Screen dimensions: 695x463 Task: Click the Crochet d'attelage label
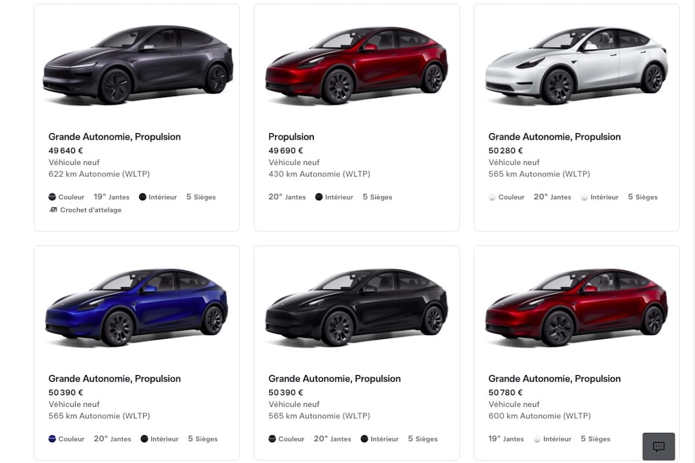[x=91, y=210]
